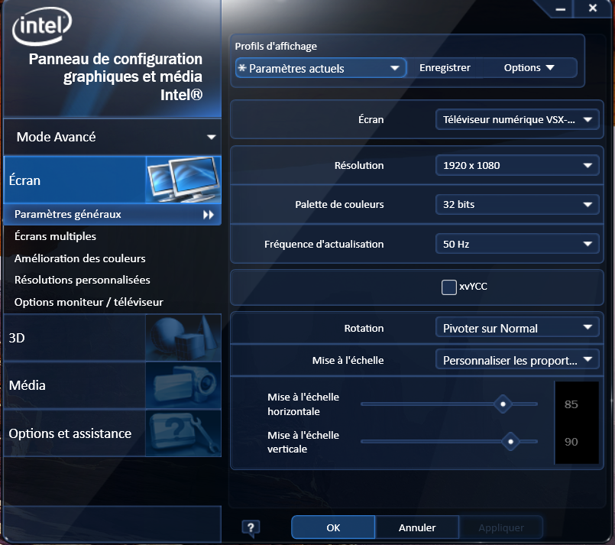Viewport: 615px width, 545px height.
Task: Click the vertical scaling slider handle
Action: pos(510,442)
